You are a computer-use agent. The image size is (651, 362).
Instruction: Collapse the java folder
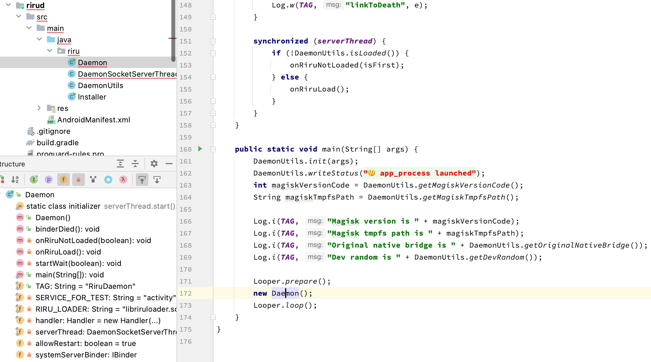click(39, 39)
